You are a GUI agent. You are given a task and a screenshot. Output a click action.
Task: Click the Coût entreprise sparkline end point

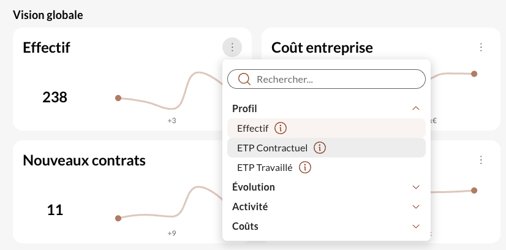pos(474,74)
